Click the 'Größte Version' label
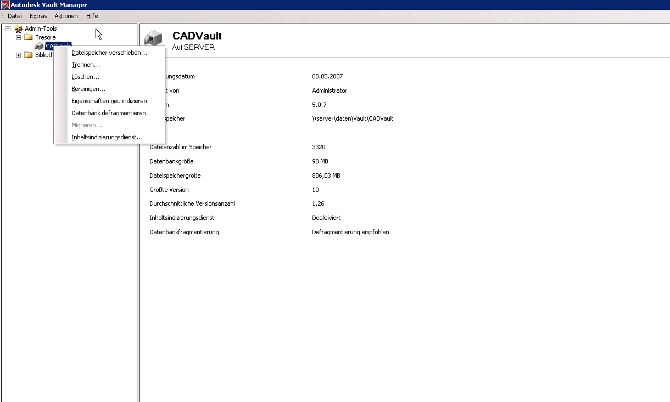 pos(169,190)
